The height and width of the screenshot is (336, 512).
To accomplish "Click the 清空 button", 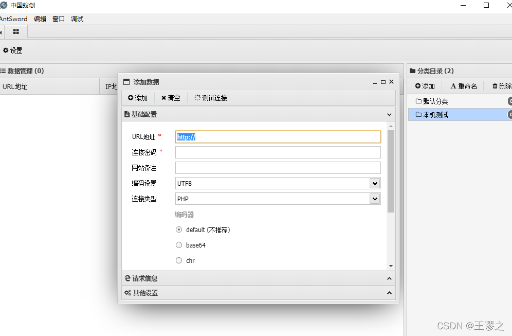I will click(171, 98).
